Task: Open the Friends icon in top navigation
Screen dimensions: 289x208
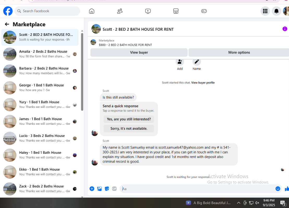Action: tap(120, 11)
